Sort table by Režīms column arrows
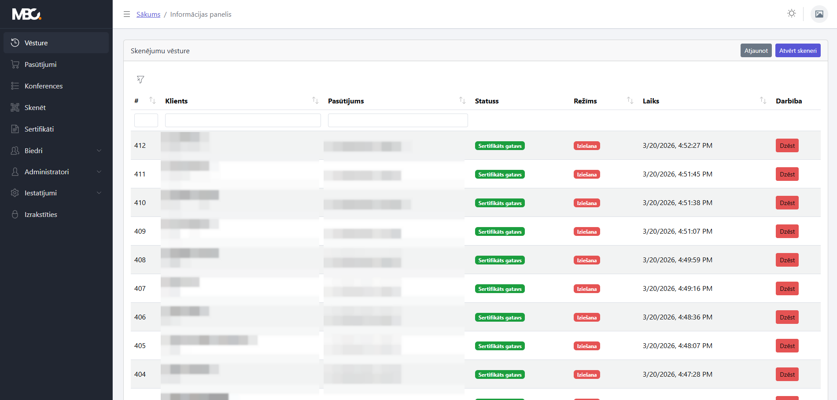This screenshot has height=400, width=837. pos(630,100)
